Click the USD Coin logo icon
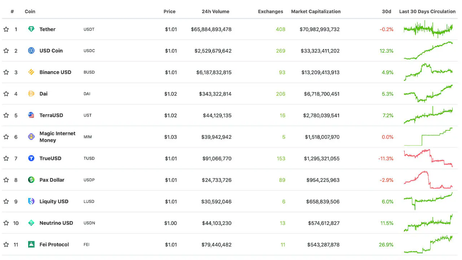 coord(31,51)
